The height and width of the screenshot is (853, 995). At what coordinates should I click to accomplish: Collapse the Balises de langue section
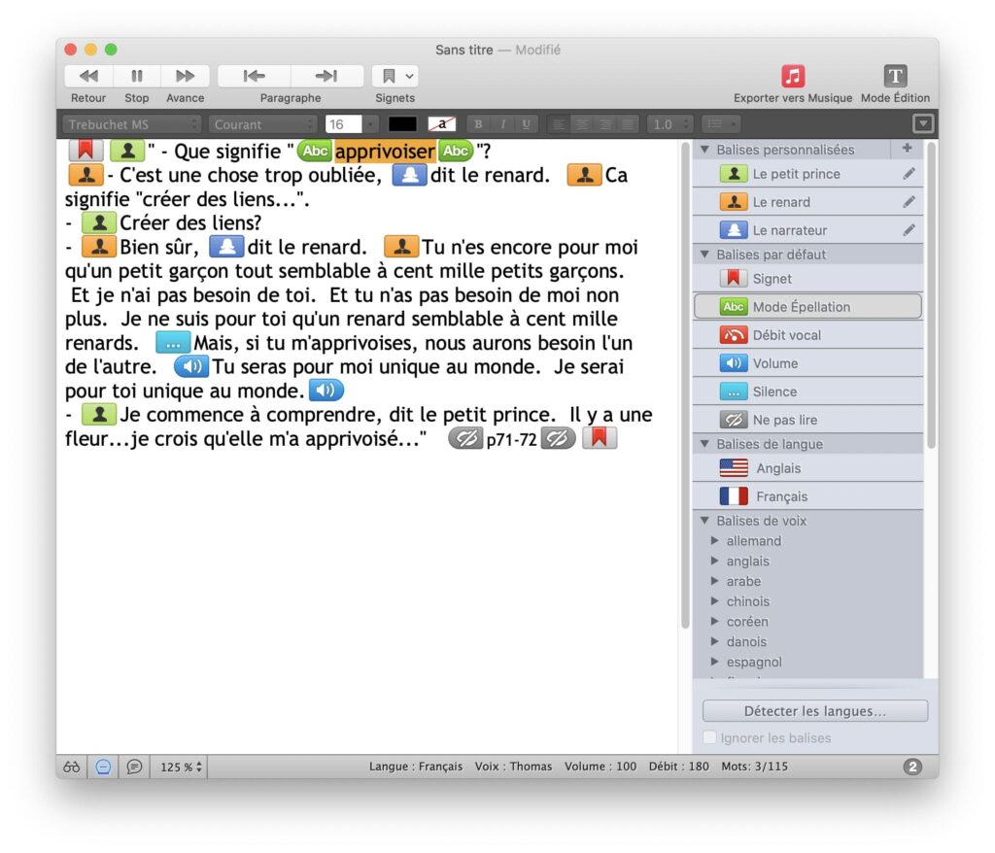pos(705,444)
